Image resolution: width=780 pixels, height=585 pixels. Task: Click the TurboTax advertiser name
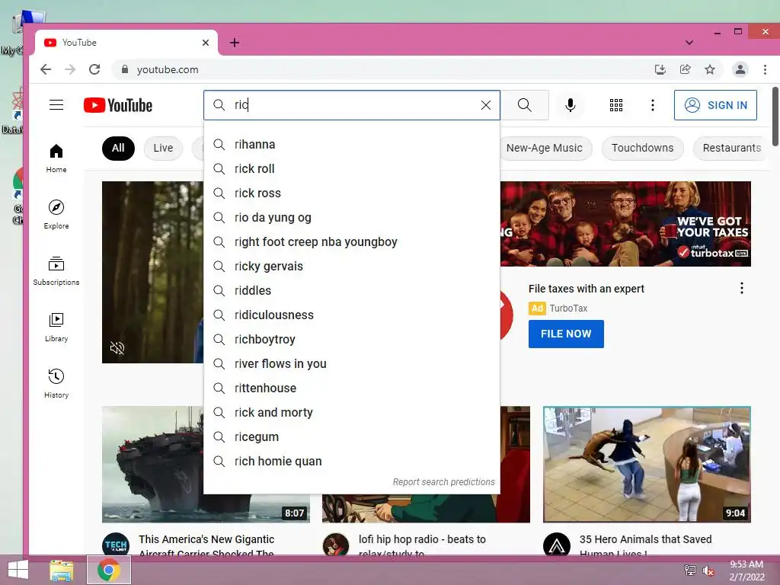pyautogui.click(x=568, y=308)
